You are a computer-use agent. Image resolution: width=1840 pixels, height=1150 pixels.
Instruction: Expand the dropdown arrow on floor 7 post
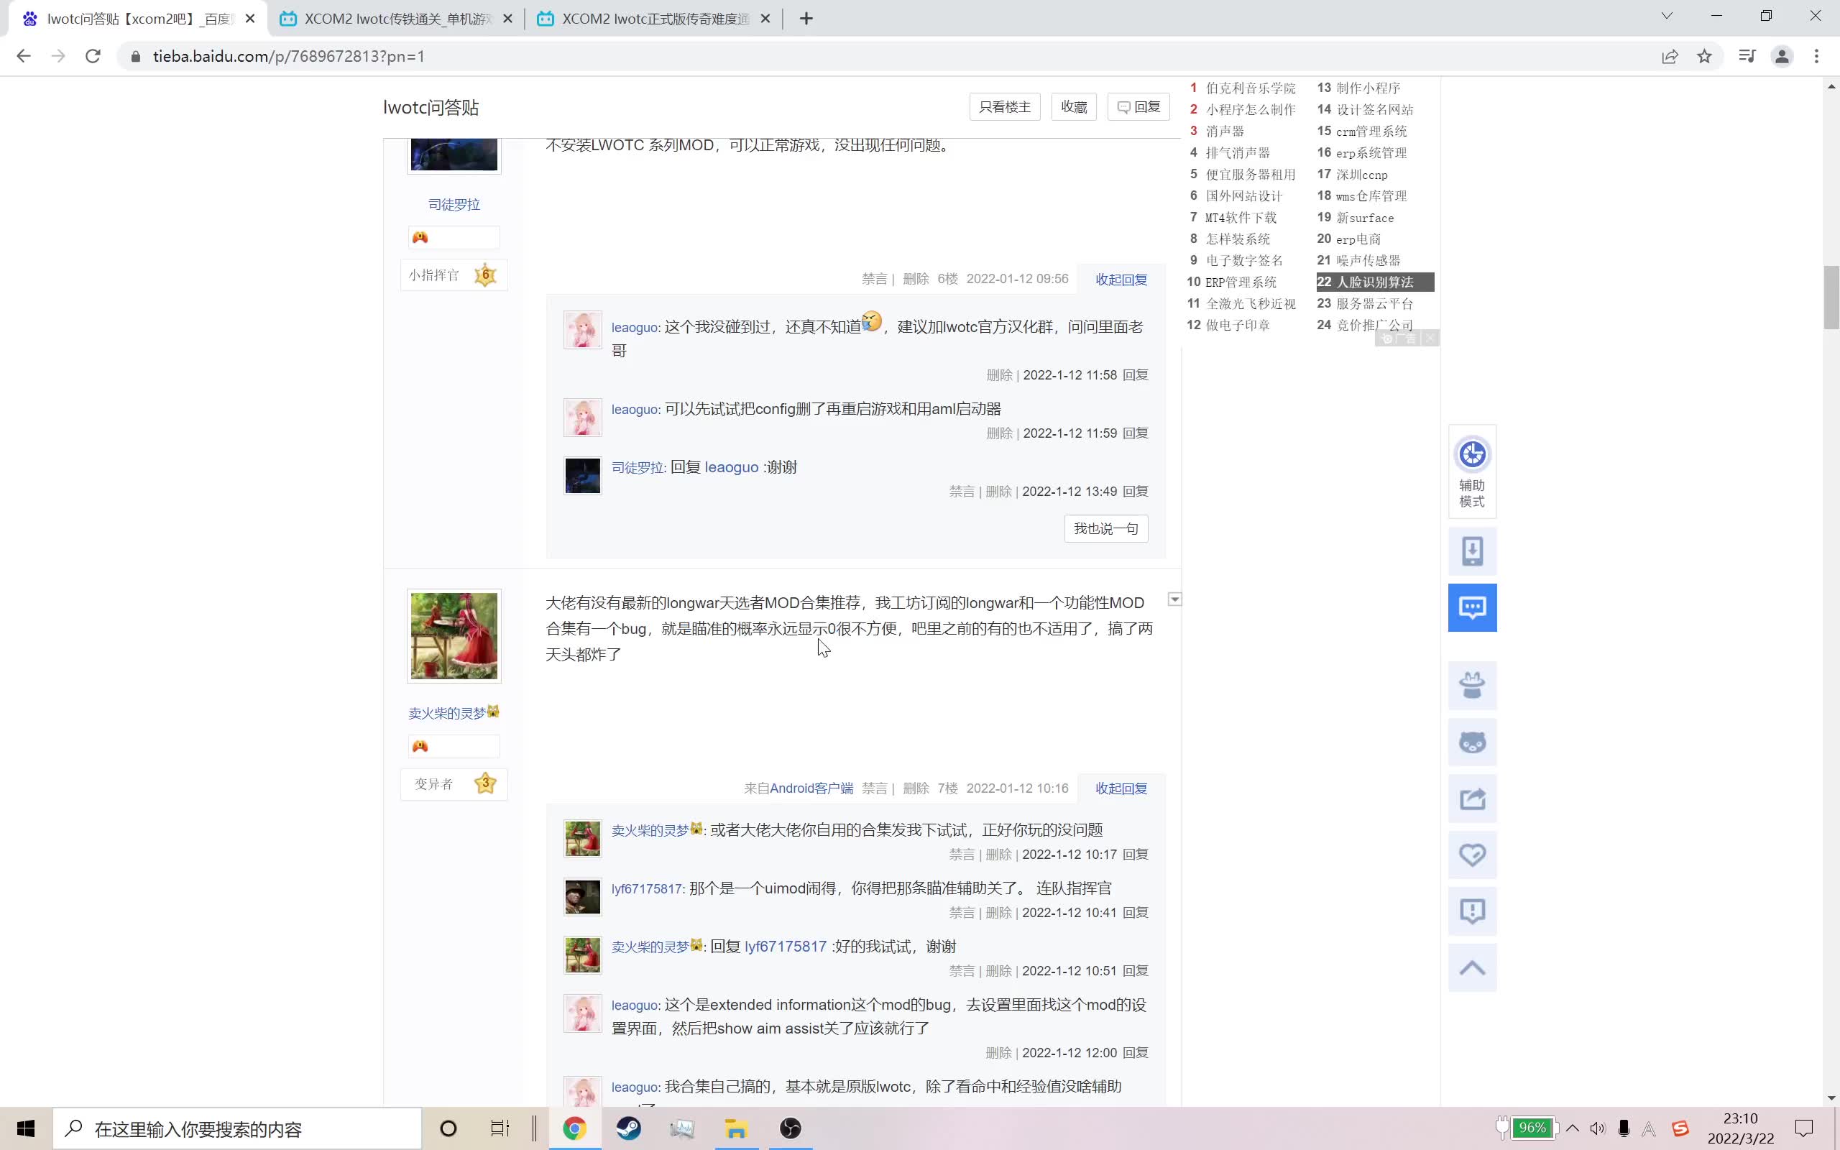tap(1174, 599)
